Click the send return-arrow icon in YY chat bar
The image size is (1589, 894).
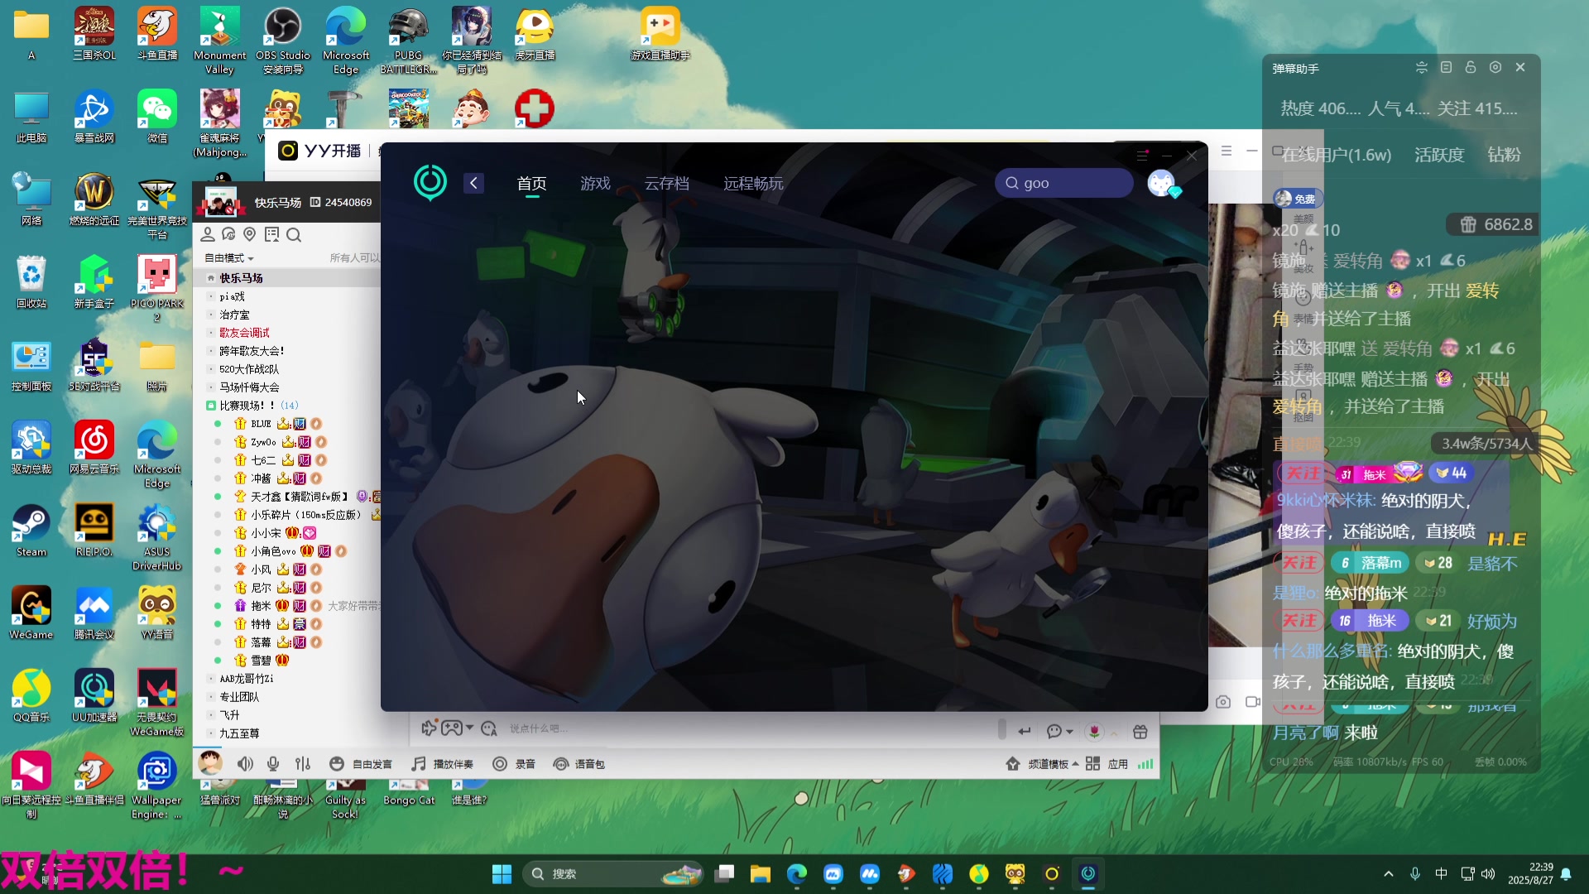point(1025,731)
